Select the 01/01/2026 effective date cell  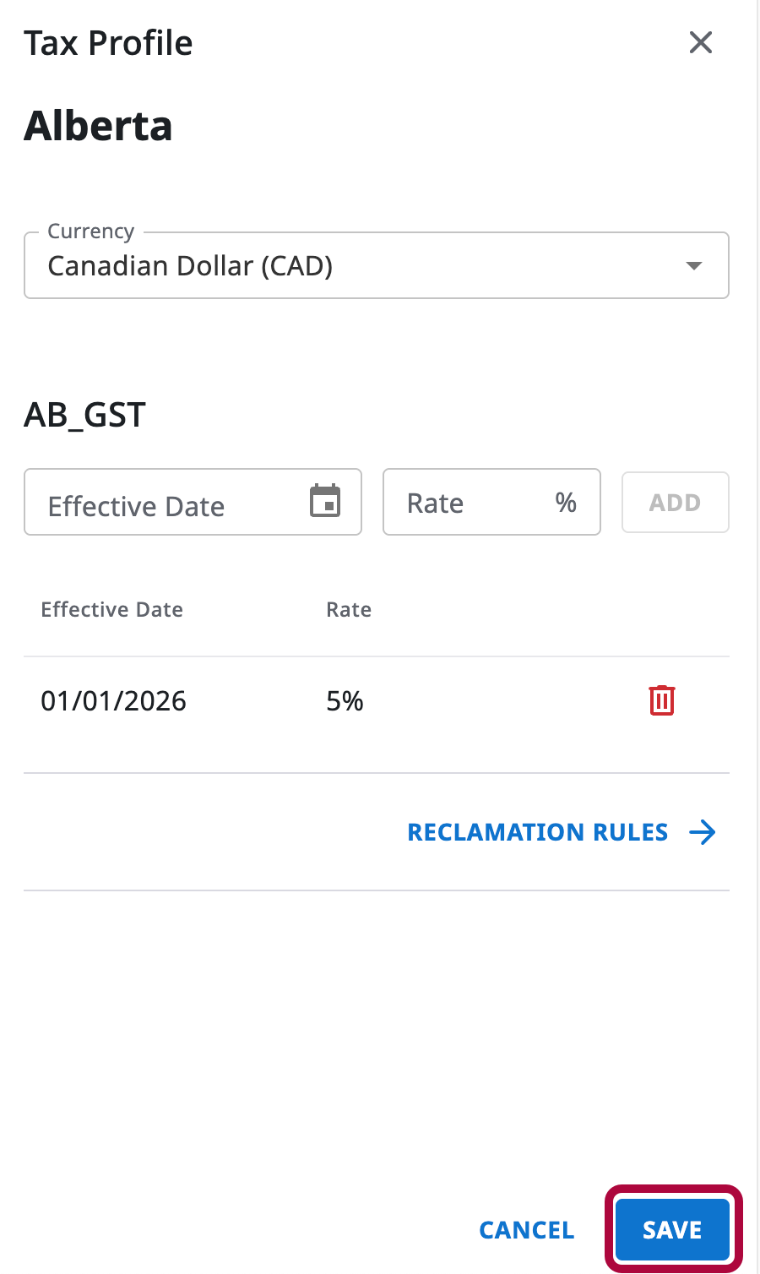[x=114, y=701]
